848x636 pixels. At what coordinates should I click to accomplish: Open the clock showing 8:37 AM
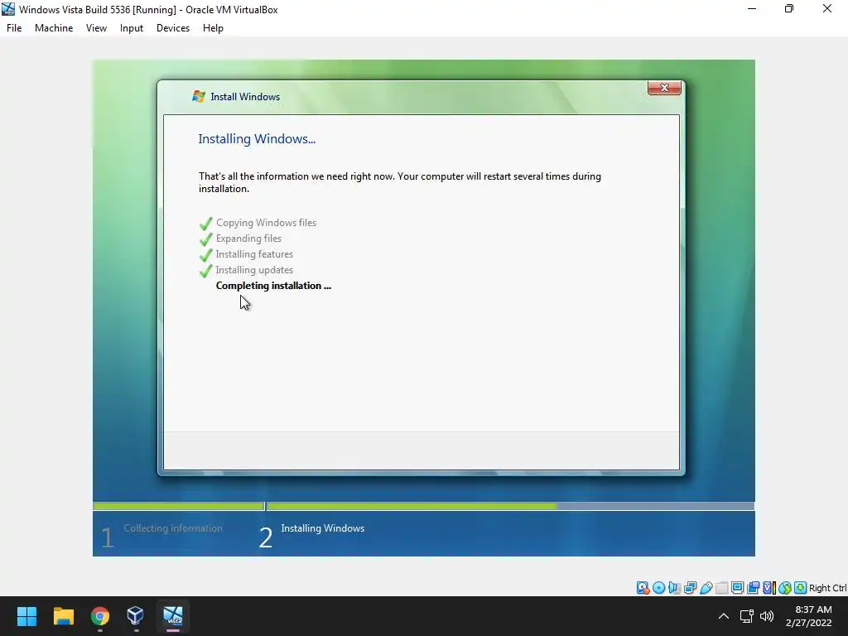(x=809, y=616)
